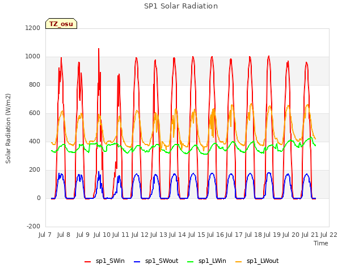Viewport: 363px width, 272px height.
Task: Click the Jul 18 x-axis tick label
Action: pos(253,235)
